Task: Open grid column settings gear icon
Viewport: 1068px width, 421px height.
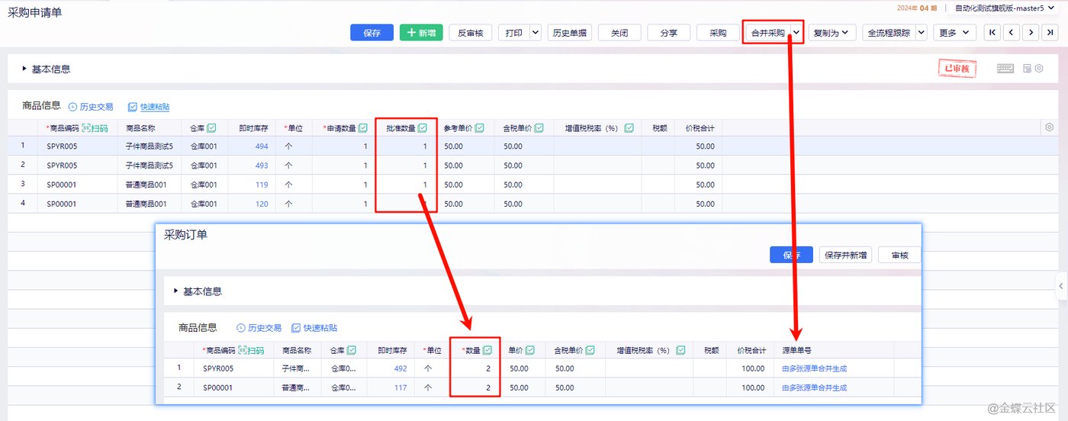Action: click(x=1050, y=127)
